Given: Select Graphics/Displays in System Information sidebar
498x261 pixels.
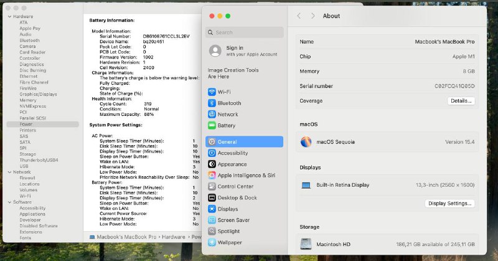Looking at the screenshot, I should (x=38, y=95).
